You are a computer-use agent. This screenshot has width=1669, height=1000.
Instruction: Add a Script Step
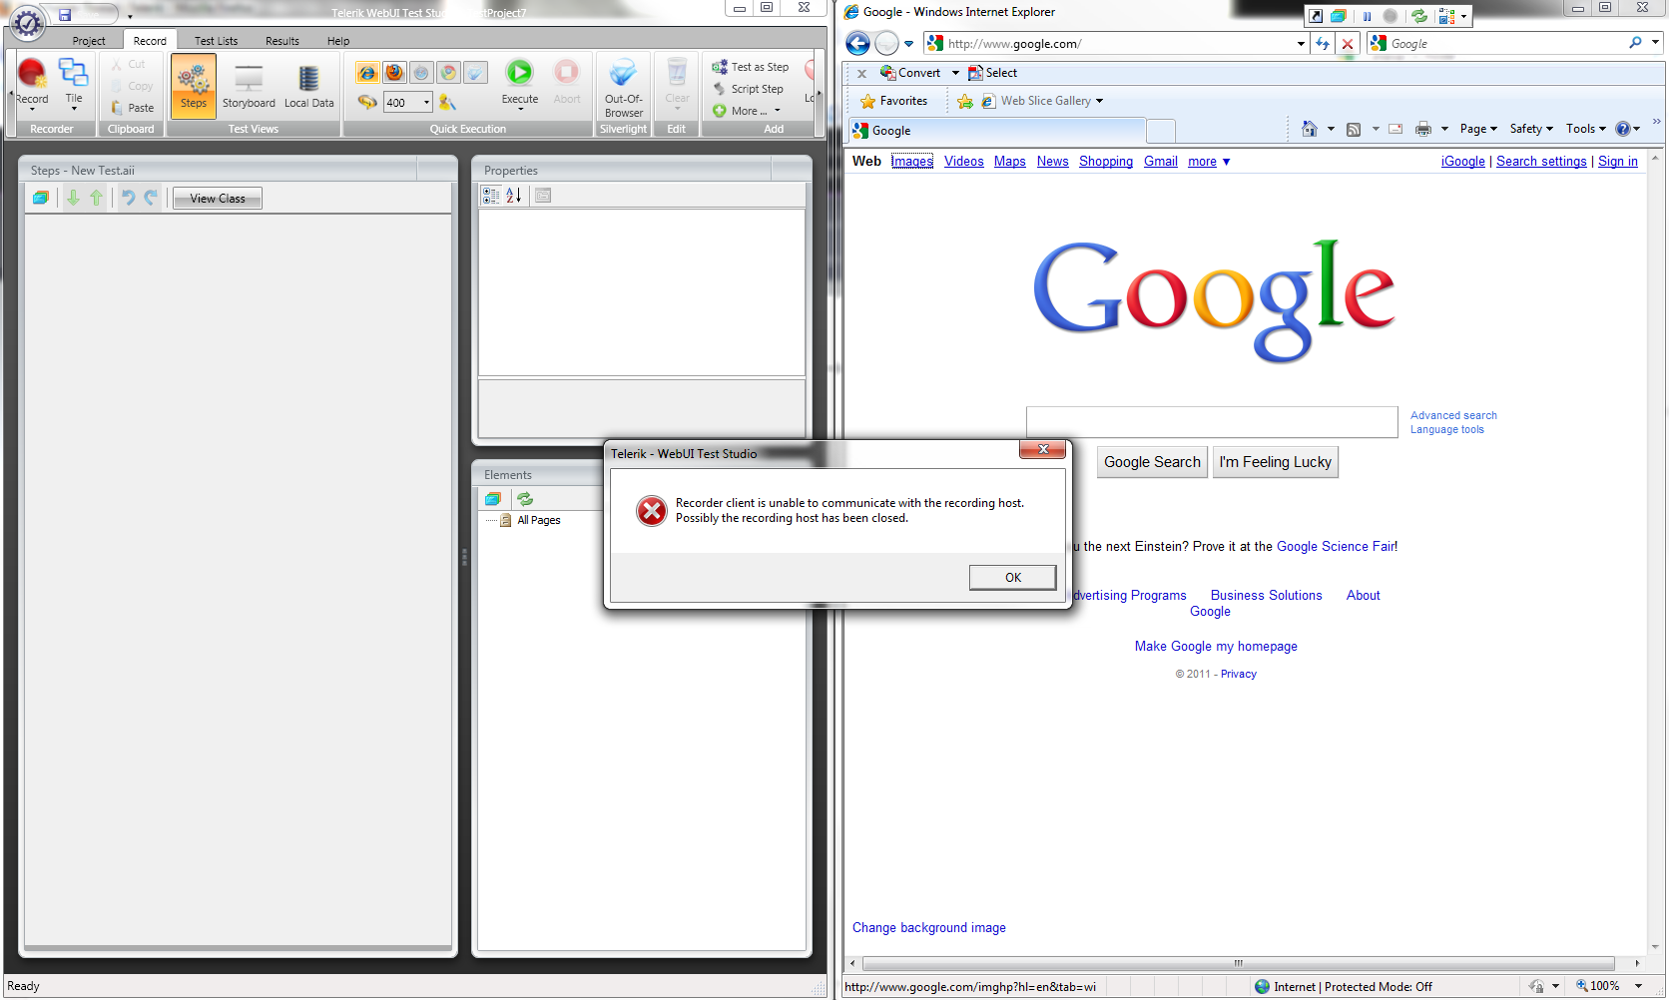click(748, 89)
